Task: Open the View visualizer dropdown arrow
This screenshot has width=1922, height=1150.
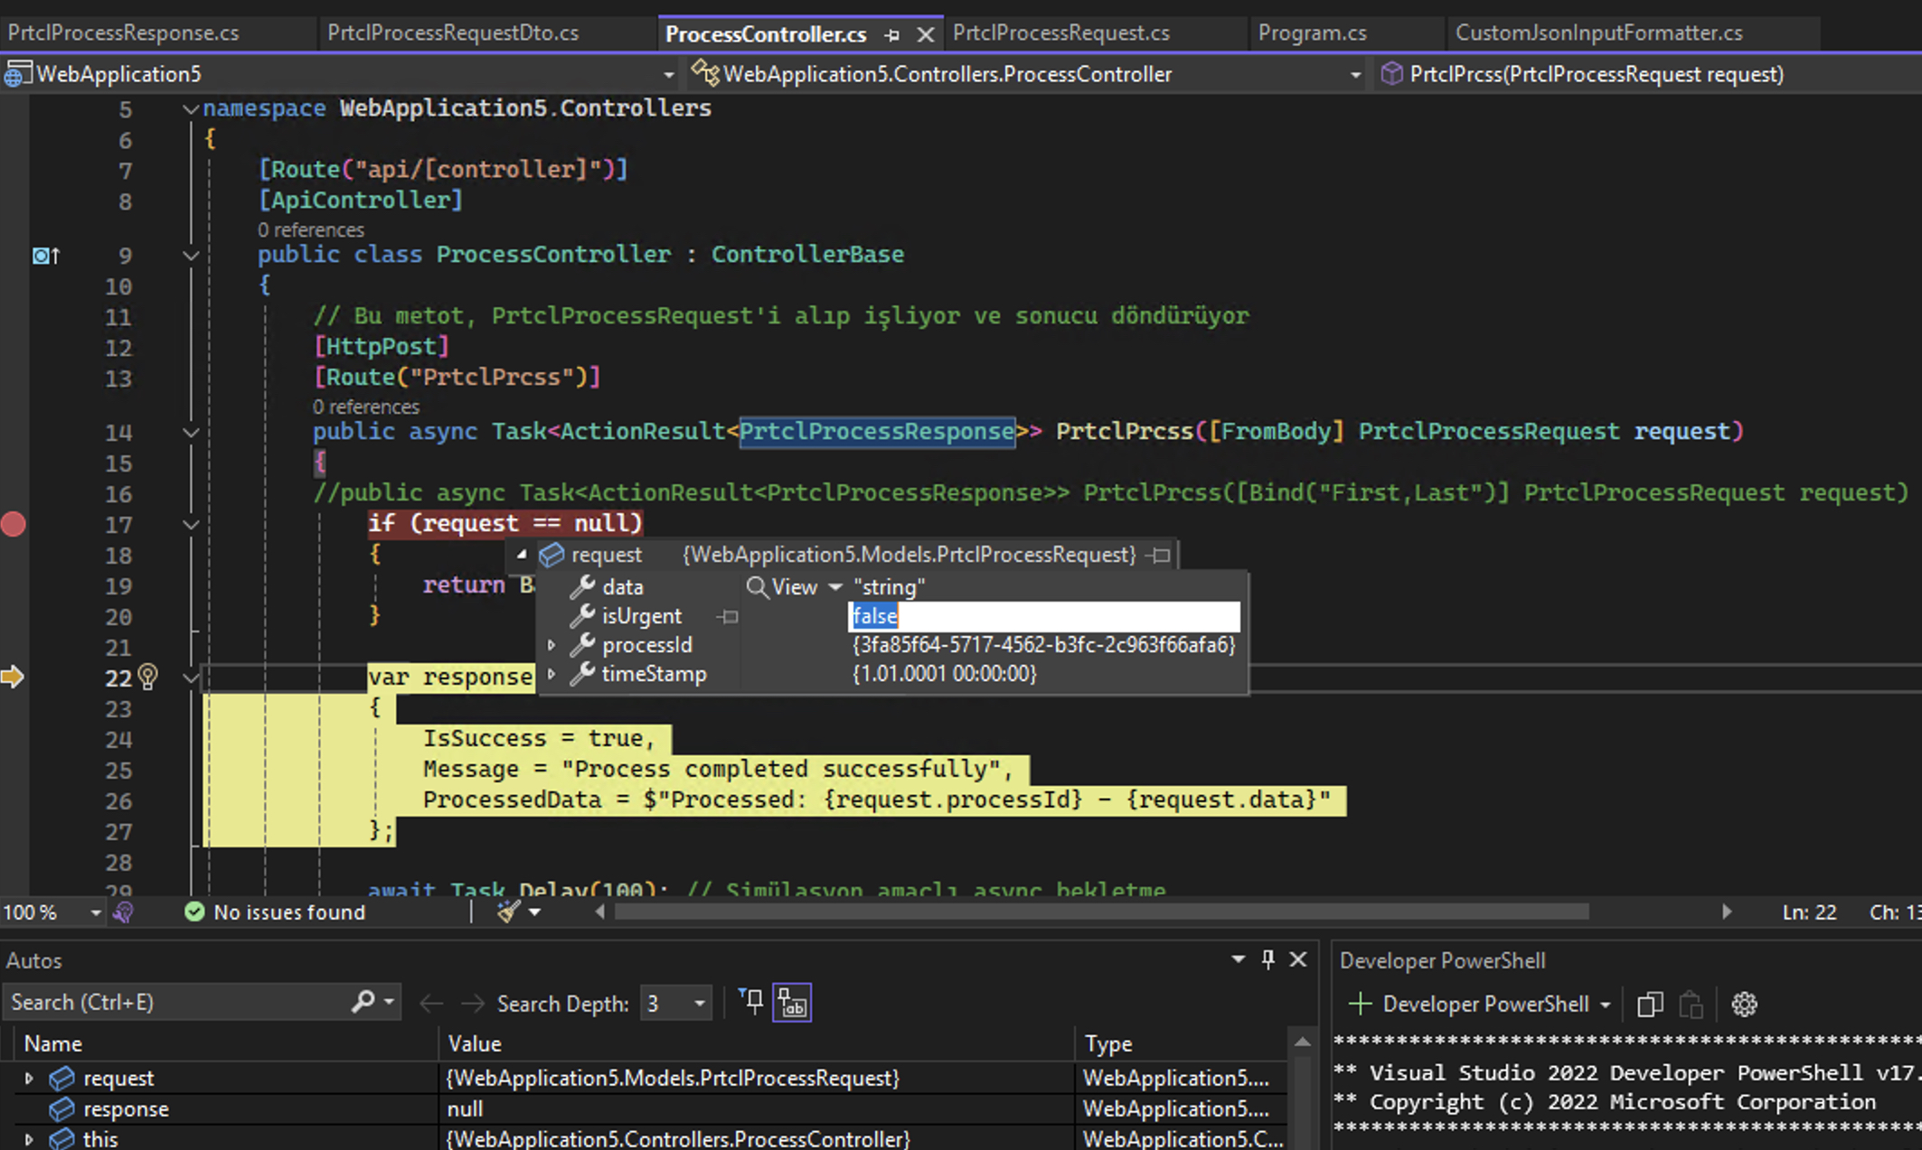Action: [x=835, y=587]
